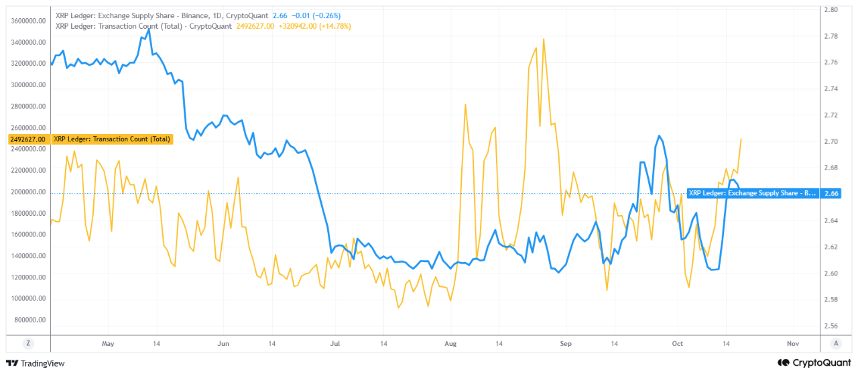Click the orange 2492627.00 tag on the left axis
This screenshot has height=374, width=858.
[x=27, y=139]
